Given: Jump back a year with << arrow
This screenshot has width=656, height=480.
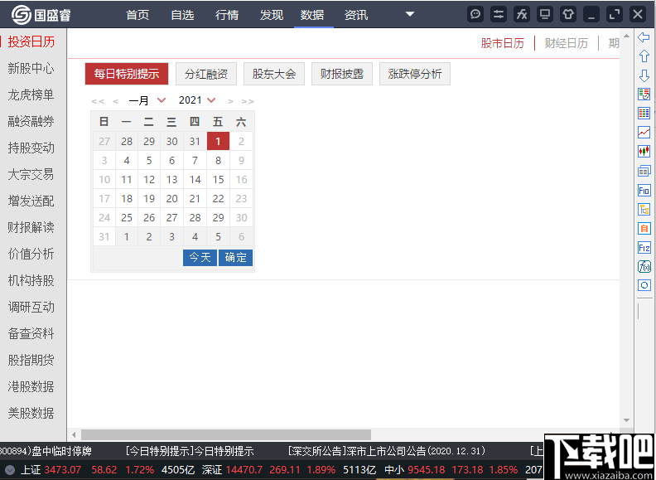Looking at the screenshot, I should (98, 101).
